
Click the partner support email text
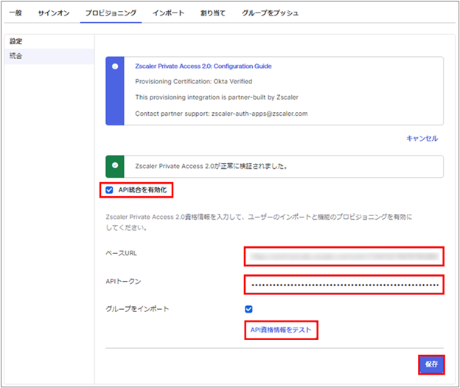pos(259,114)
